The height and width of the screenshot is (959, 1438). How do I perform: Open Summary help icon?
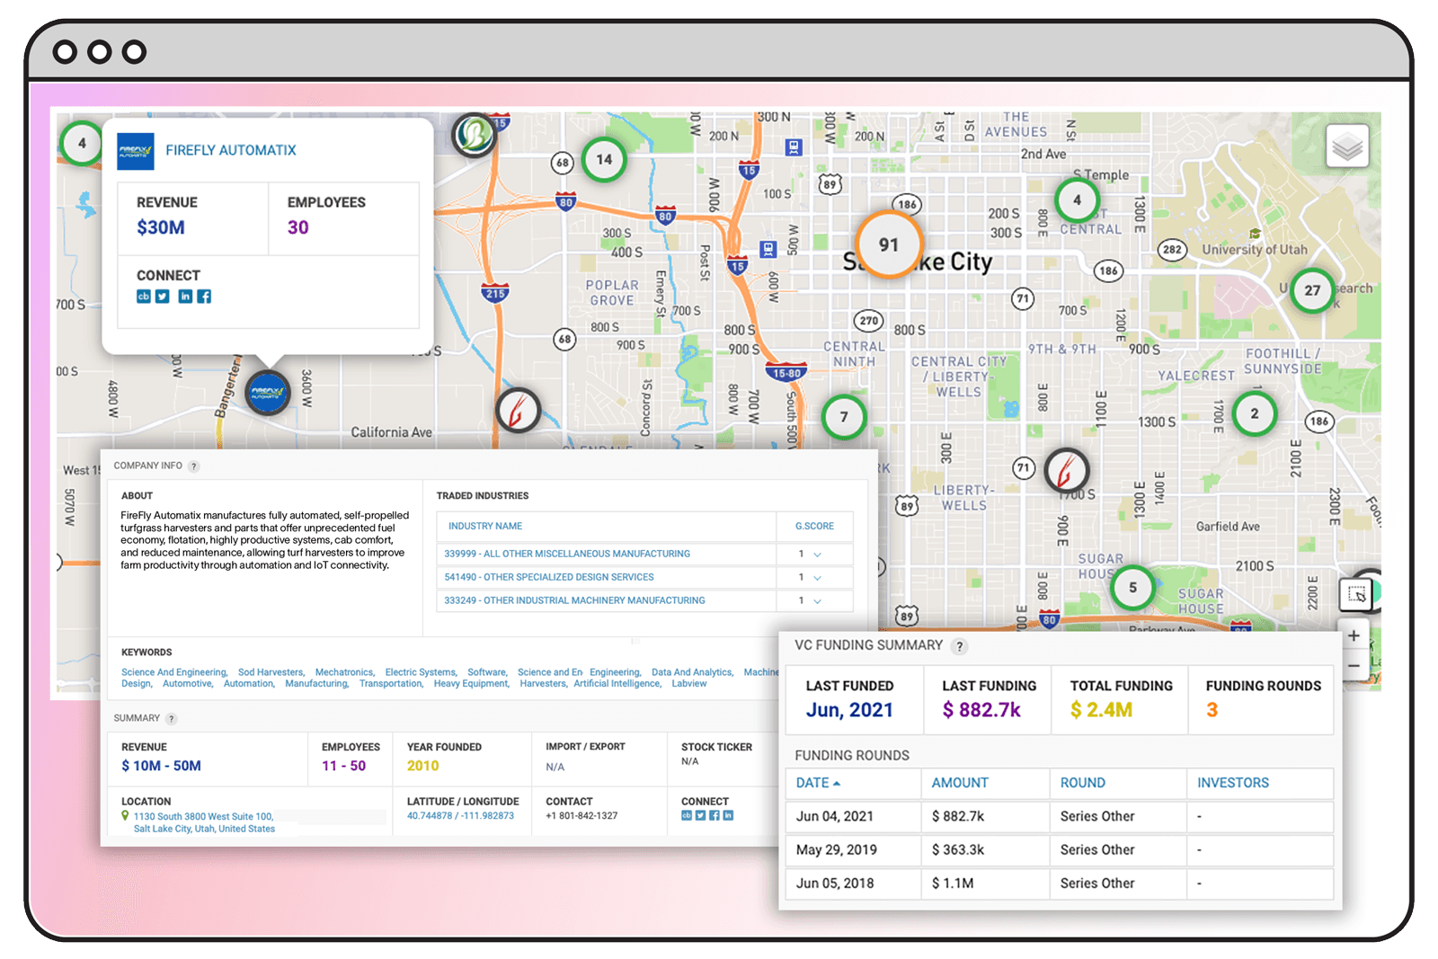pyautogui.click(x=172, y=719)
